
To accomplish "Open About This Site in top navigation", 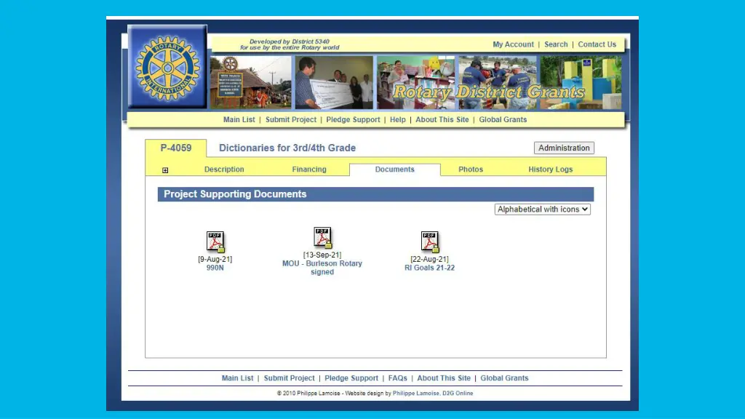I will click(x=442, y=120).
